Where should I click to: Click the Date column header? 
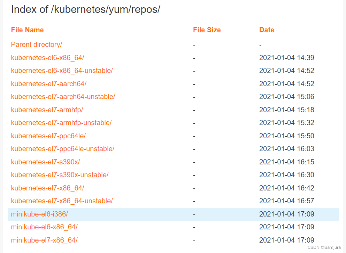pos(267,30)
